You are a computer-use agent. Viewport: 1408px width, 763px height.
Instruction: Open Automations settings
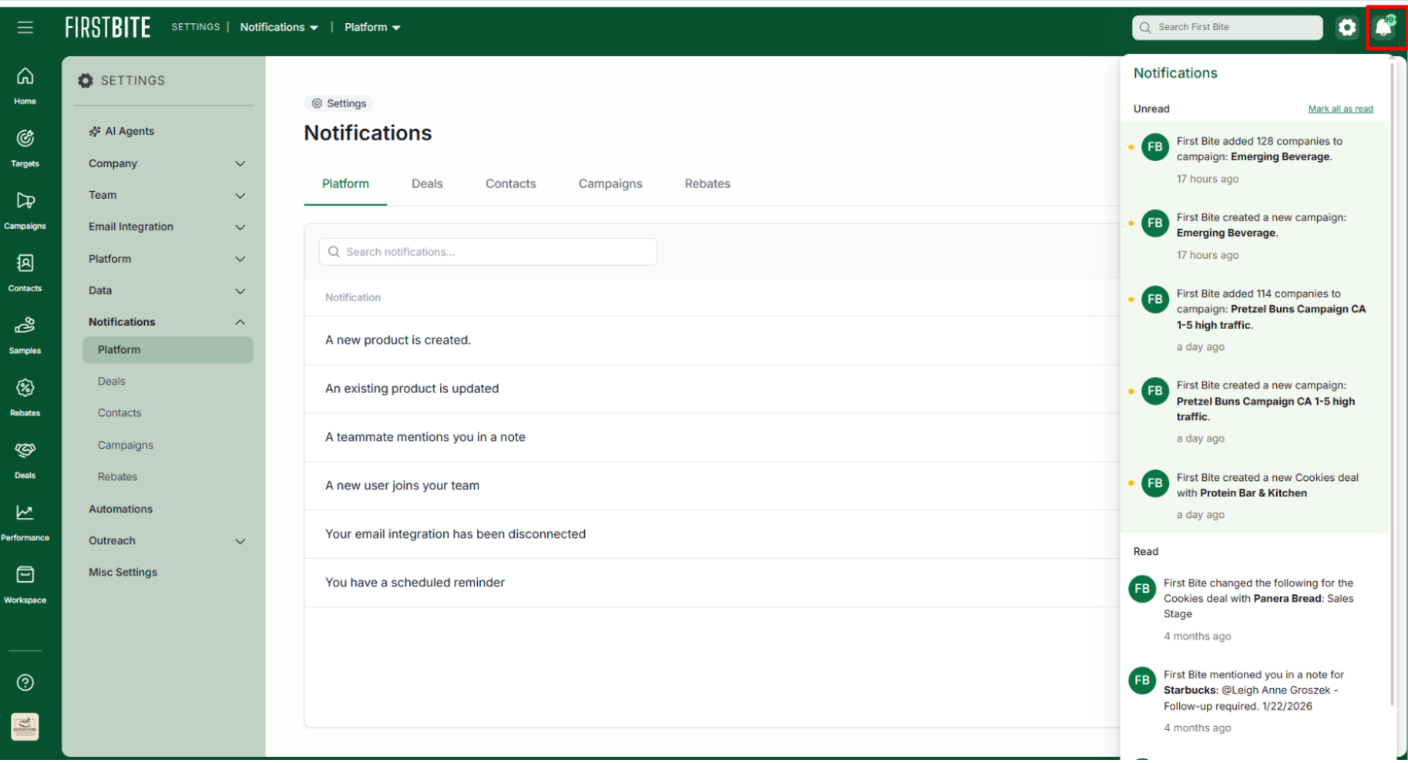point(121,509)
